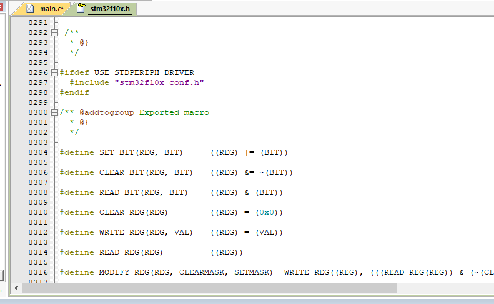Click the ((REG) |= (BIT)) expression

249,152
